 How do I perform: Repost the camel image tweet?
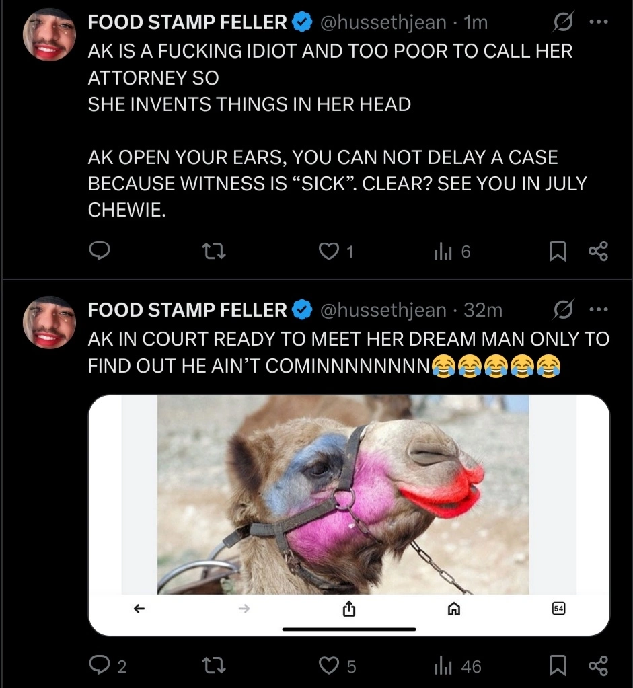(214, 666)
